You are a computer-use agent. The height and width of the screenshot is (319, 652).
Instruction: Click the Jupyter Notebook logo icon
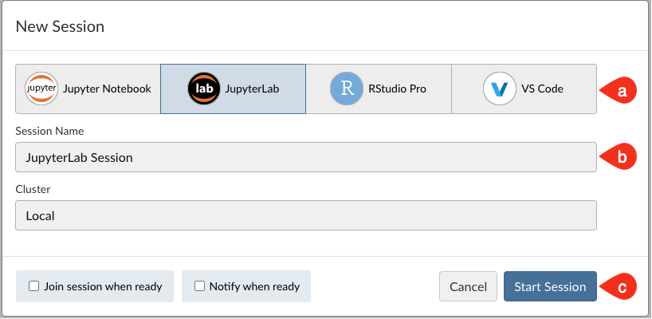pos(41,89)
